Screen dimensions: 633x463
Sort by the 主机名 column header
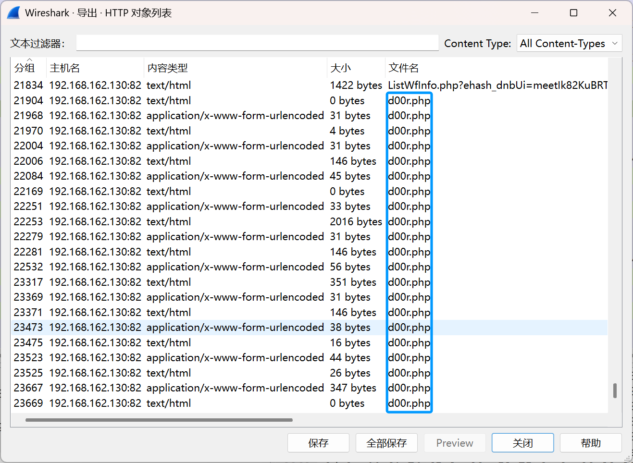point(95,68)
